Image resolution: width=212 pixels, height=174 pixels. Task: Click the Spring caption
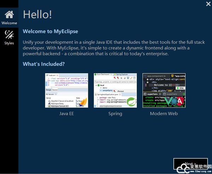point(115,114)
